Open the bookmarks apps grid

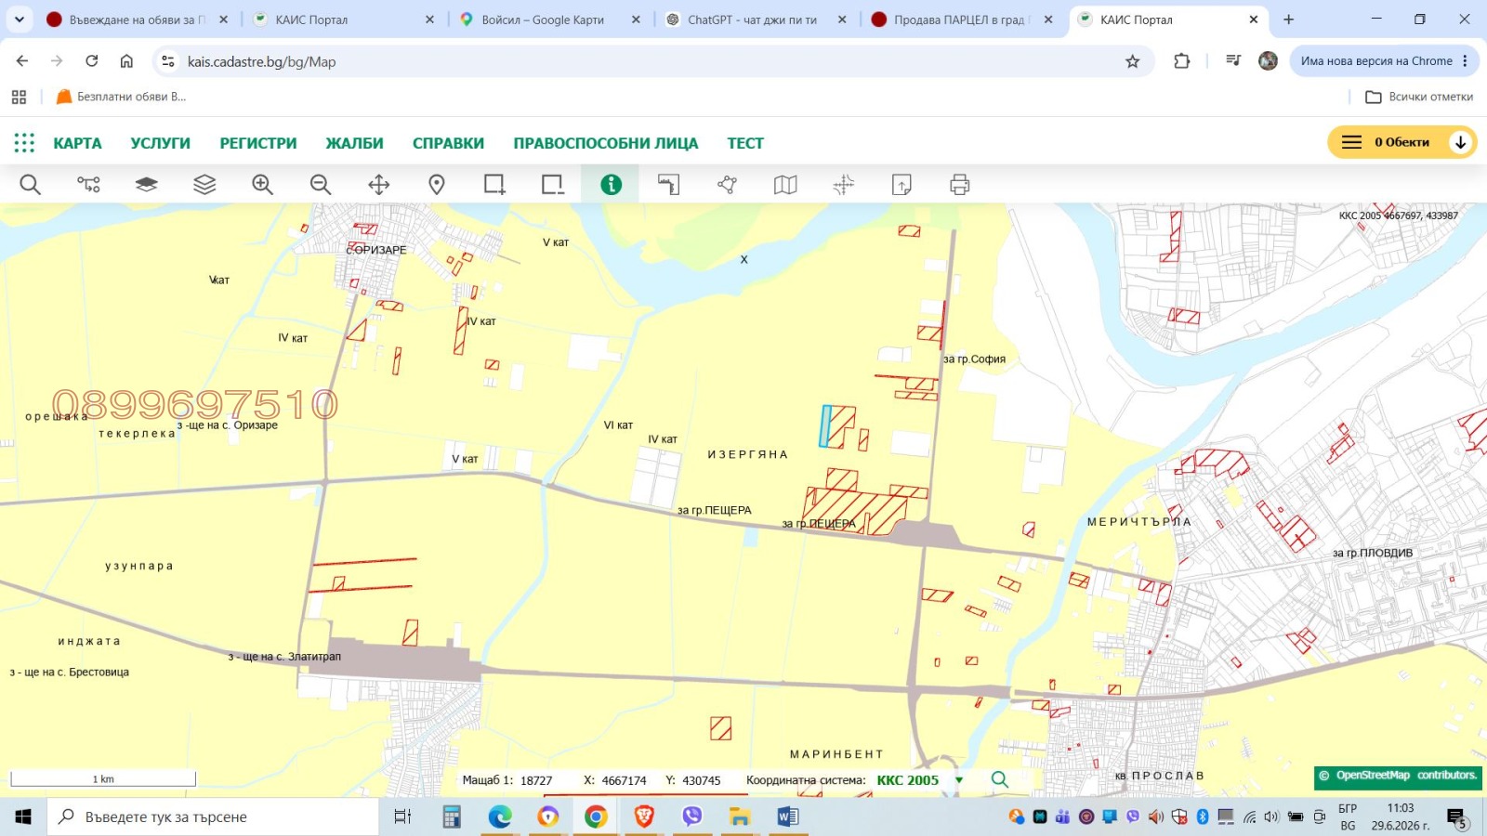click(x=19, y=97)
